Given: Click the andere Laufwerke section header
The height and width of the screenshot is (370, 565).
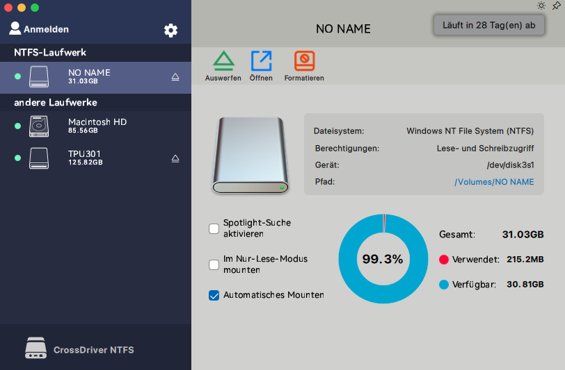Looking at the screenshot, I should pos(56,103).
